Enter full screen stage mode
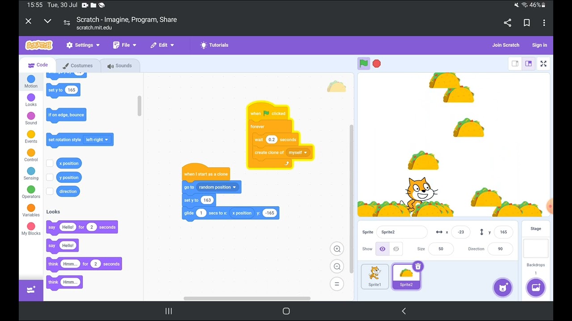 (543, 64)
